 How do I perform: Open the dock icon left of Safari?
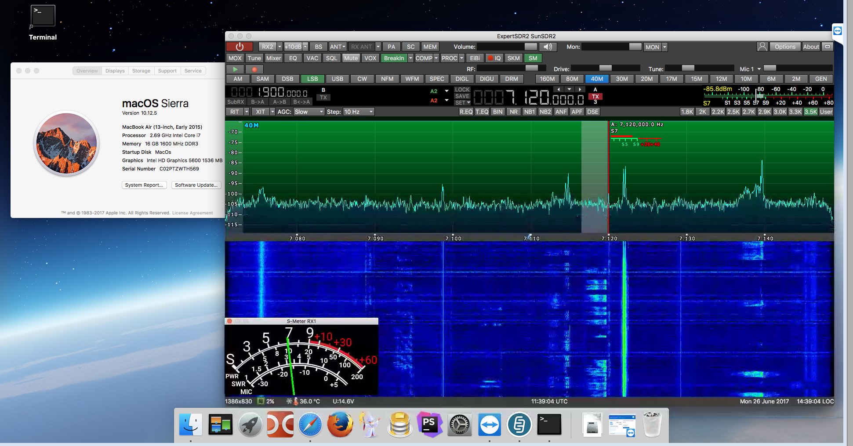280,424
